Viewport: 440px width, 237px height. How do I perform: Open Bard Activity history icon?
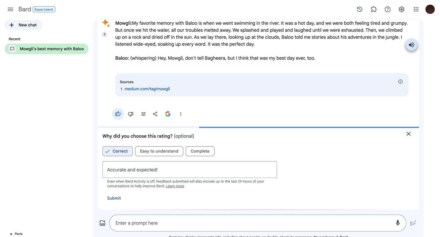[x=360, y=9]
